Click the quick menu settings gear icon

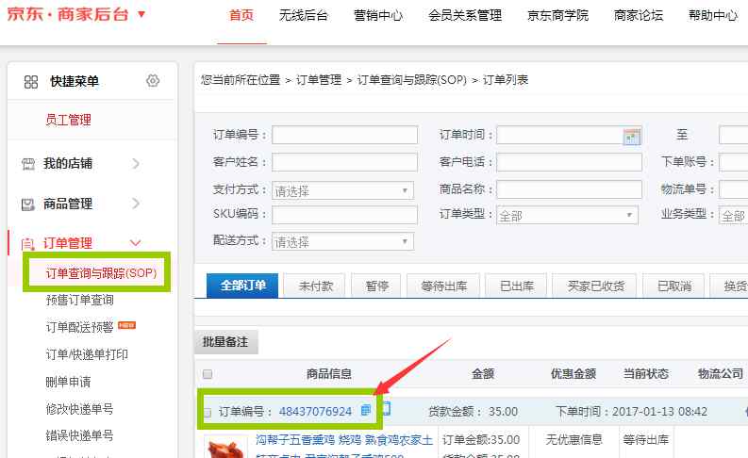coord(153,82)
